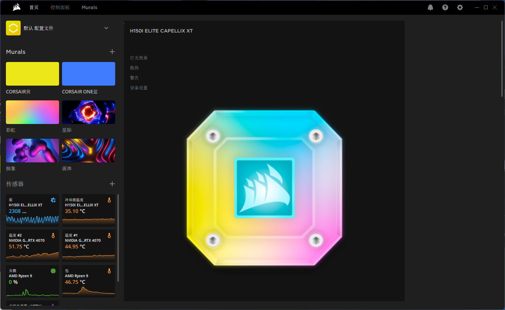This screenshot has width=505, height=310.
Task: Click the thermometer icon on the 包 tile
Action: click(109, 271)
